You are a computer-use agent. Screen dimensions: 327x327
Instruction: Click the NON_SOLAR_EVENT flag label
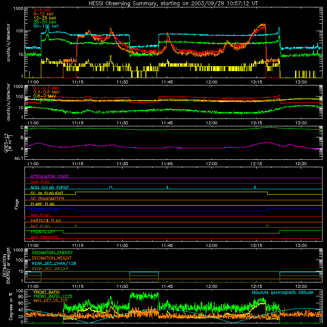(x=49, y=188)
